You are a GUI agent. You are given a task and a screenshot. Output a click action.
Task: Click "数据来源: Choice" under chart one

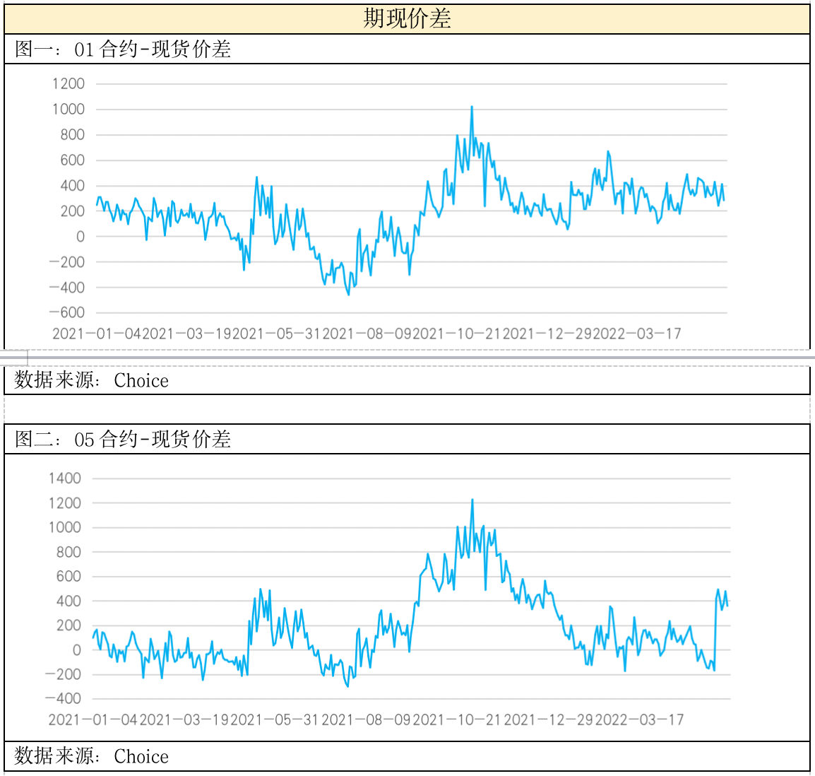tap(92, 380)
